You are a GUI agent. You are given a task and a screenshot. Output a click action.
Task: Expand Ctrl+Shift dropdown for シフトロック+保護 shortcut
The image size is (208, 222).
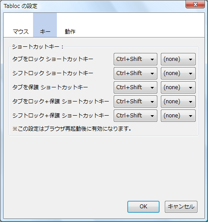click(135, 116)
